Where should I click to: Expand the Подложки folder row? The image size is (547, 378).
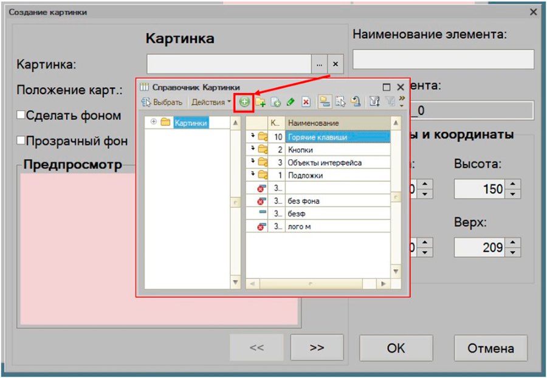coord(253,173)
